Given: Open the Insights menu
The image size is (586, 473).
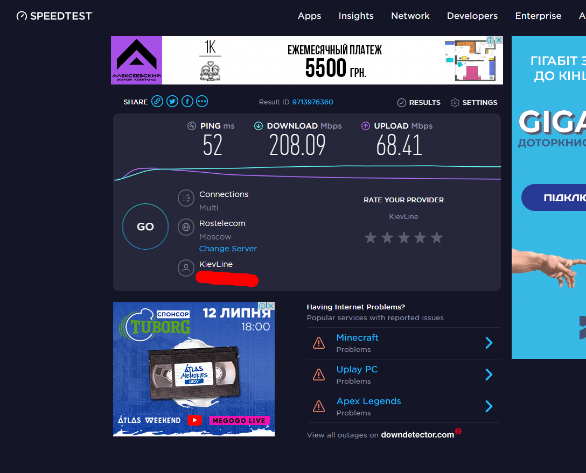Looking at the screenshot, I should 356,16.
